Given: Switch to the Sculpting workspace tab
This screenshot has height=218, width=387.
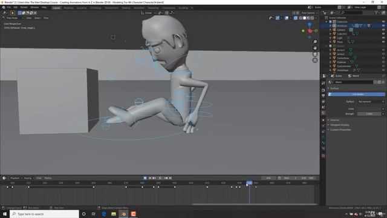Looking at the screenshot, I should pyautogui.click(x=82, y=8).
